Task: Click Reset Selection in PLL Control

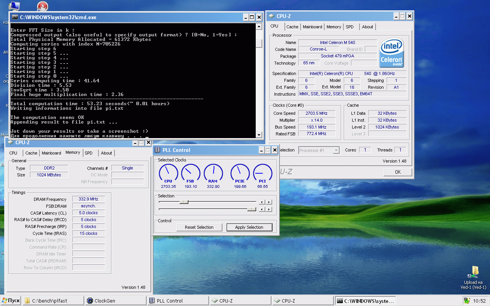Action: 199,227
